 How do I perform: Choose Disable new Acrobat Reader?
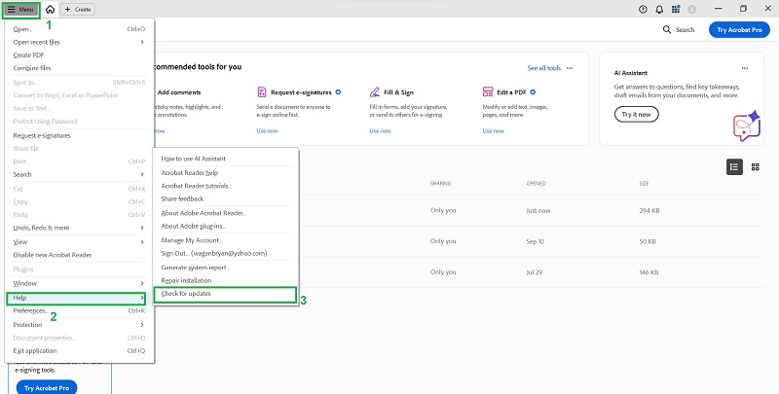[x=80, y=255]
